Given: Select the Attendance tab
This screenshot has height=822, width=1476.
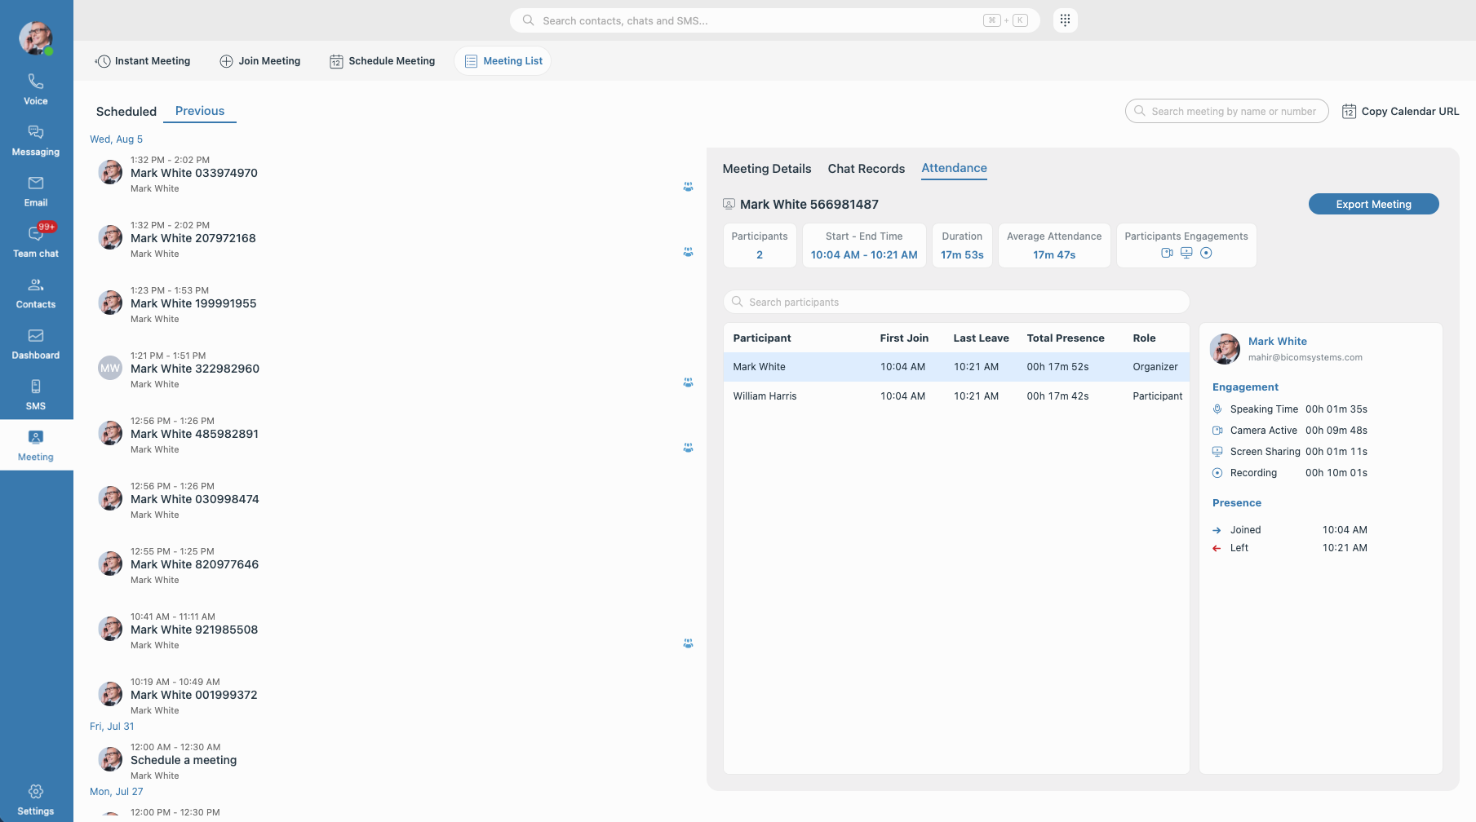Looking at the screenshot, I should click(x=954, y=169).
